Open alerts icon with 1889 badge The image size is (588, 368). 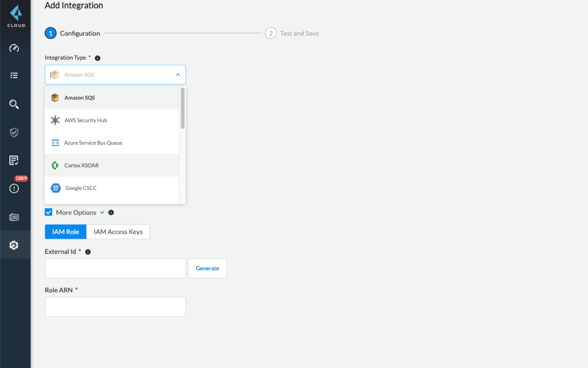pyautogui.click(x=14, y=188)
